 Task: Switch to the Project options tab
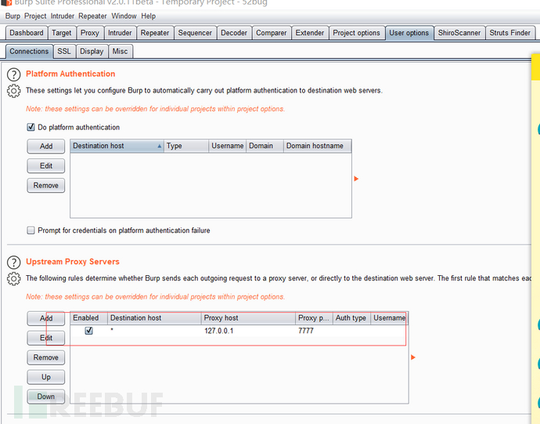coord(356,33)
